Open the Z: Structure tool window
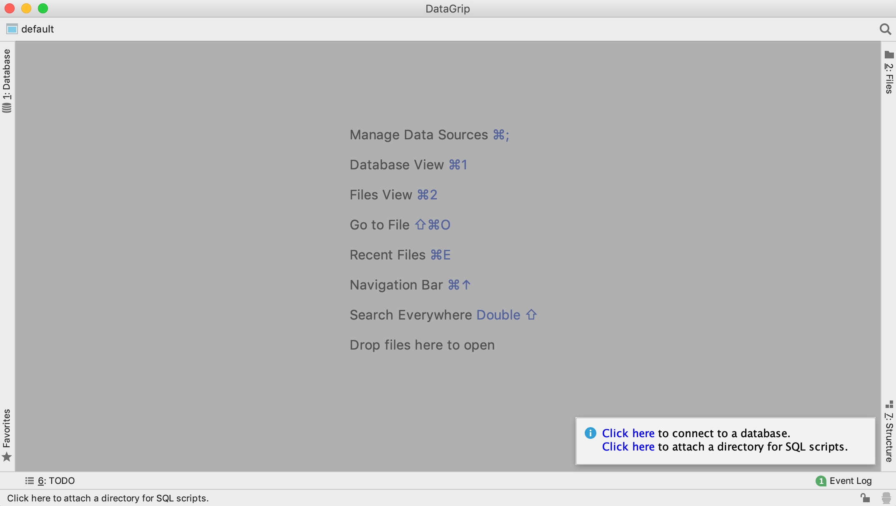Viewport: 896px width, 506px height. [x=888, y=431]
